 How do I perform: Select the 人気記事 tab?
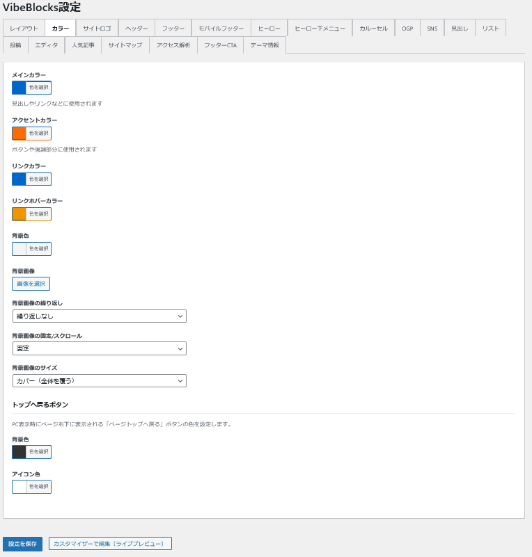pyautogui.click(x=83, y=45)
